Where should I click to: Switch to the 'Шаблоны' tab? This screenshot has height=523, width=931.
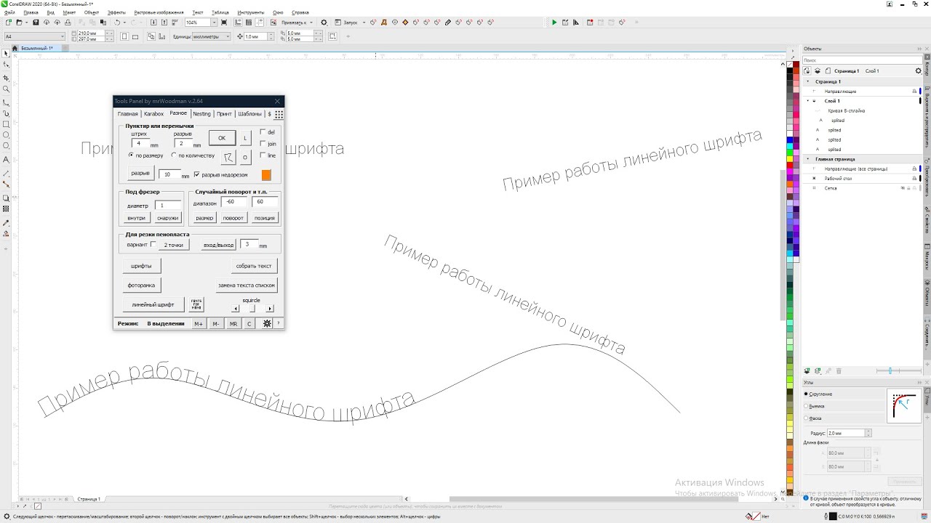(249, 114)
